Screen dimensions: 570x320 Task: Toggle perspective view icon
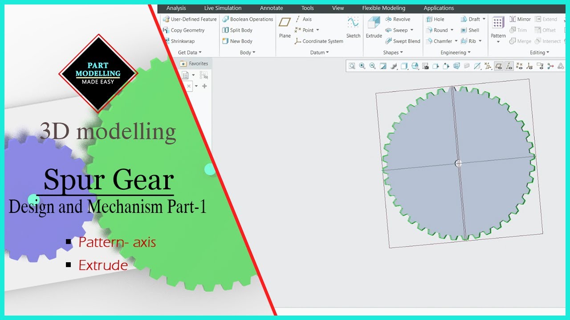(456, 66)
